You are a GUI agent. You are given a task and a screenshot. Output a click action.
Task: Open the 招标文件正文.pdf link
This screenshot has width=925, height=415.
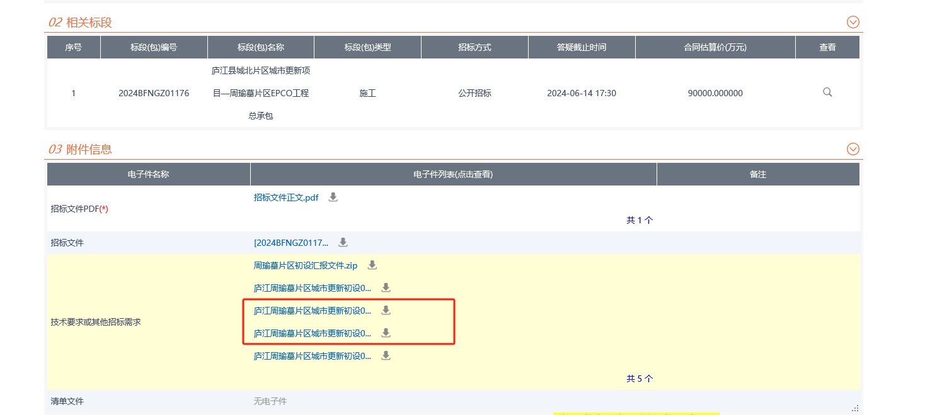point(286,197)
